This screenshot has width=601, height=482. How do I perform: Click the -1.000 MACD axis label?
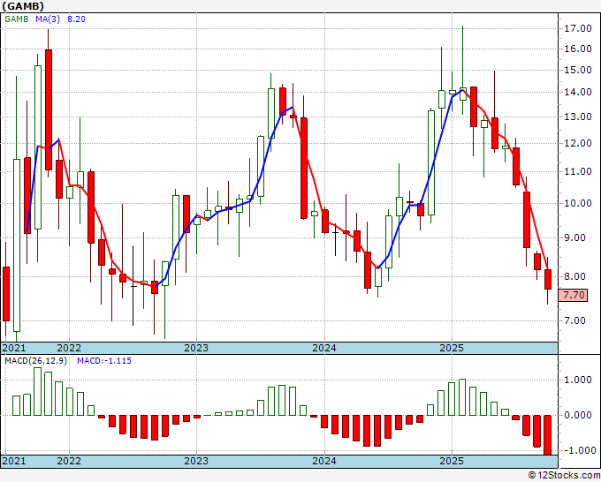(x=578, y=450)
